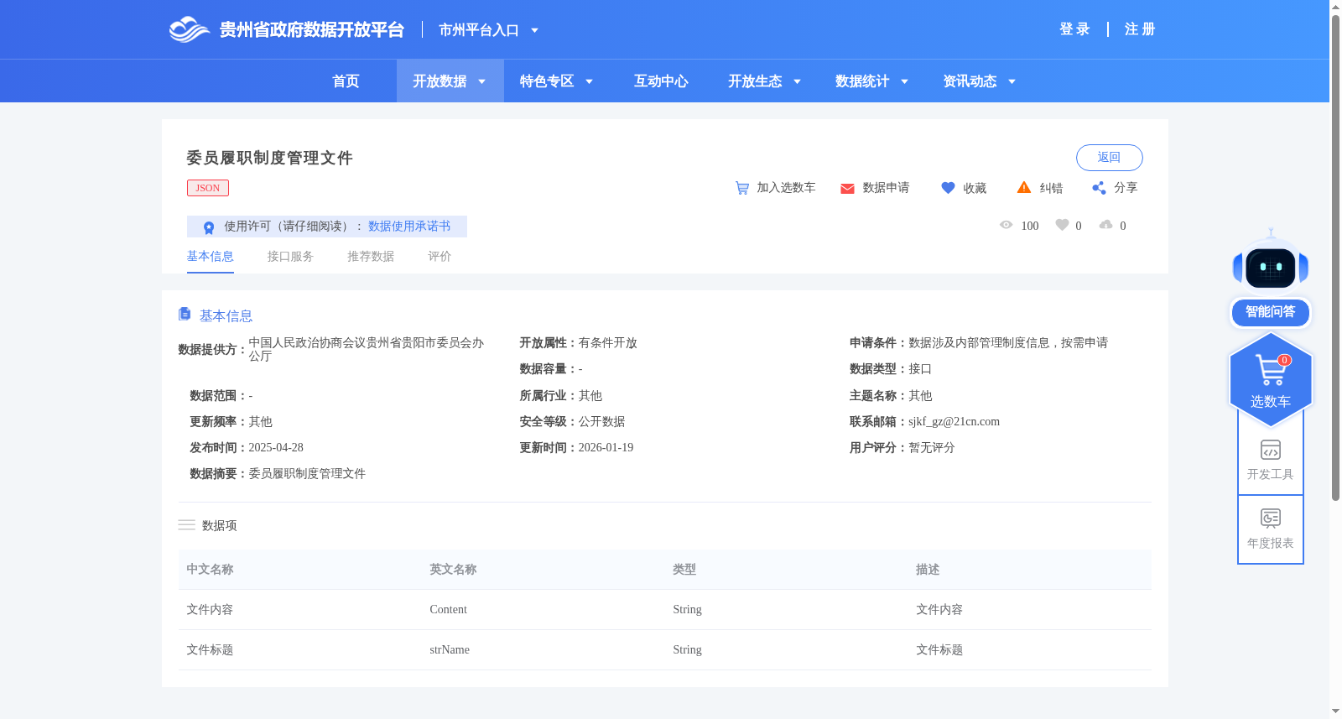The width and height of the screenshot is (1342, 719).
Task: Expand the 市平台入口 dropdown
Action: tap(534, 30)
